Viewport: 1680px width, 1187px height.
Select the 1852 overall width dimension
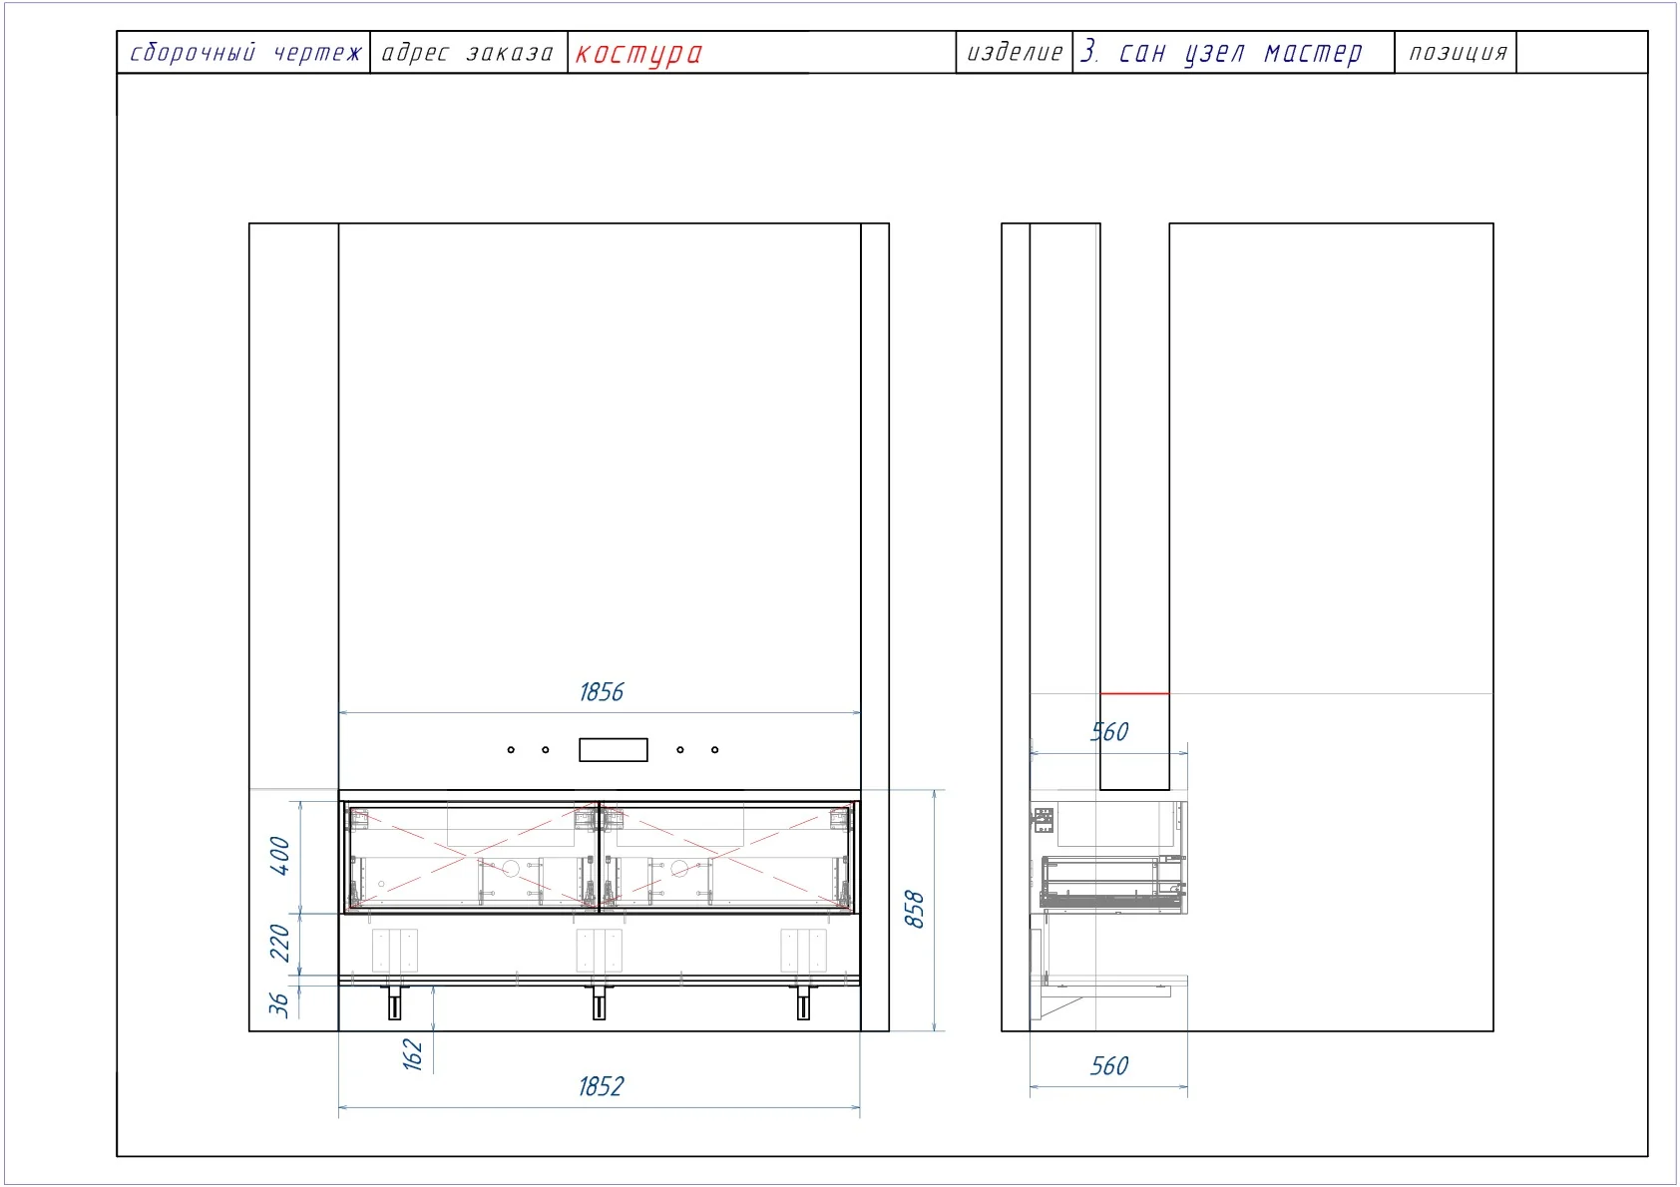(601, 1086)
